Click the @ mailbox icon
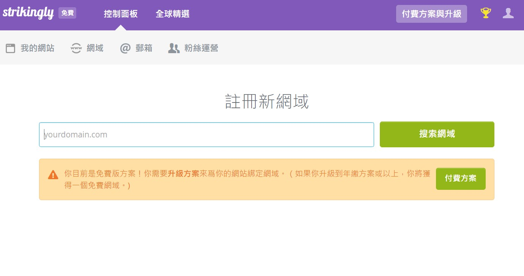The height and width of the screenshot is (276, 524). coord(125,48)
